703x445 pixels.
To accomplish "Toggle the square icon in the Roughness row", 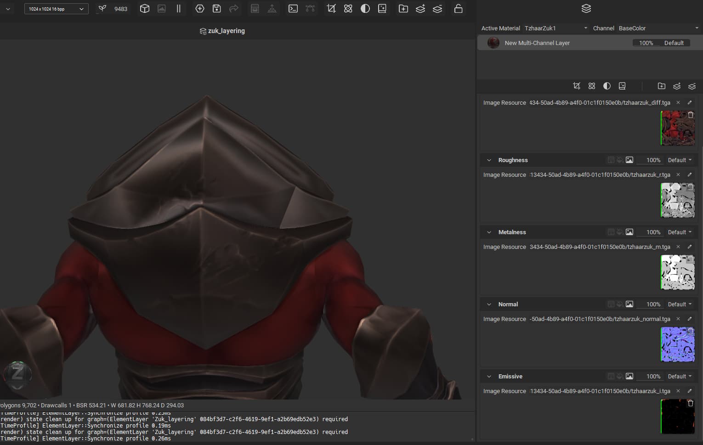I will [611, 160].
